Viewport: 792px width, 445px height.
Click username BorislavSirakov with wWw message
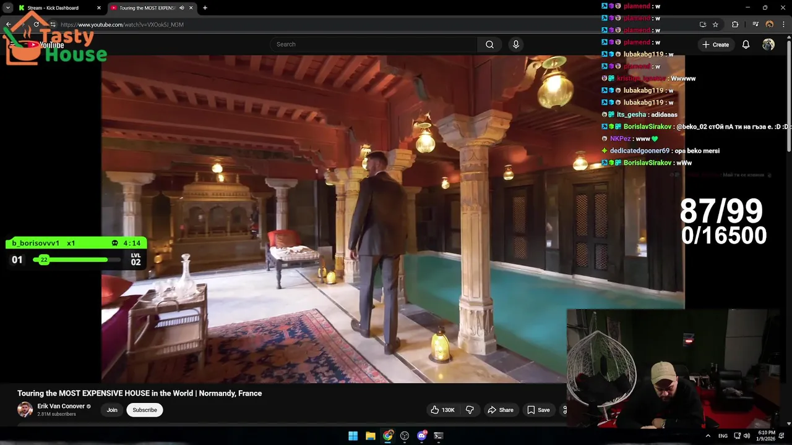[647, 163]
